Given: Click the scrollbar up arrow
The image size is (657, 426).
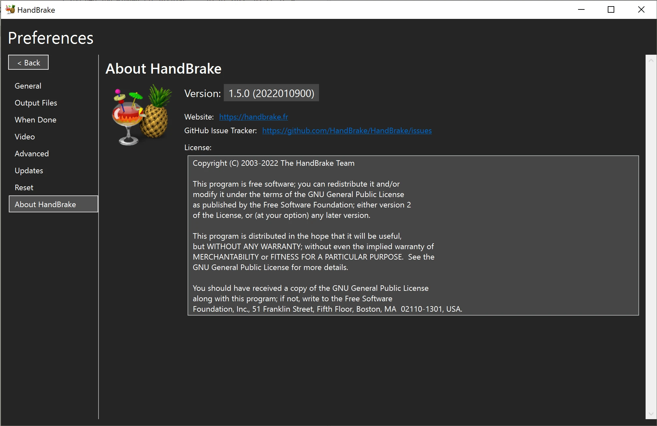Looking at the screenshot, I should coord(651,60).
